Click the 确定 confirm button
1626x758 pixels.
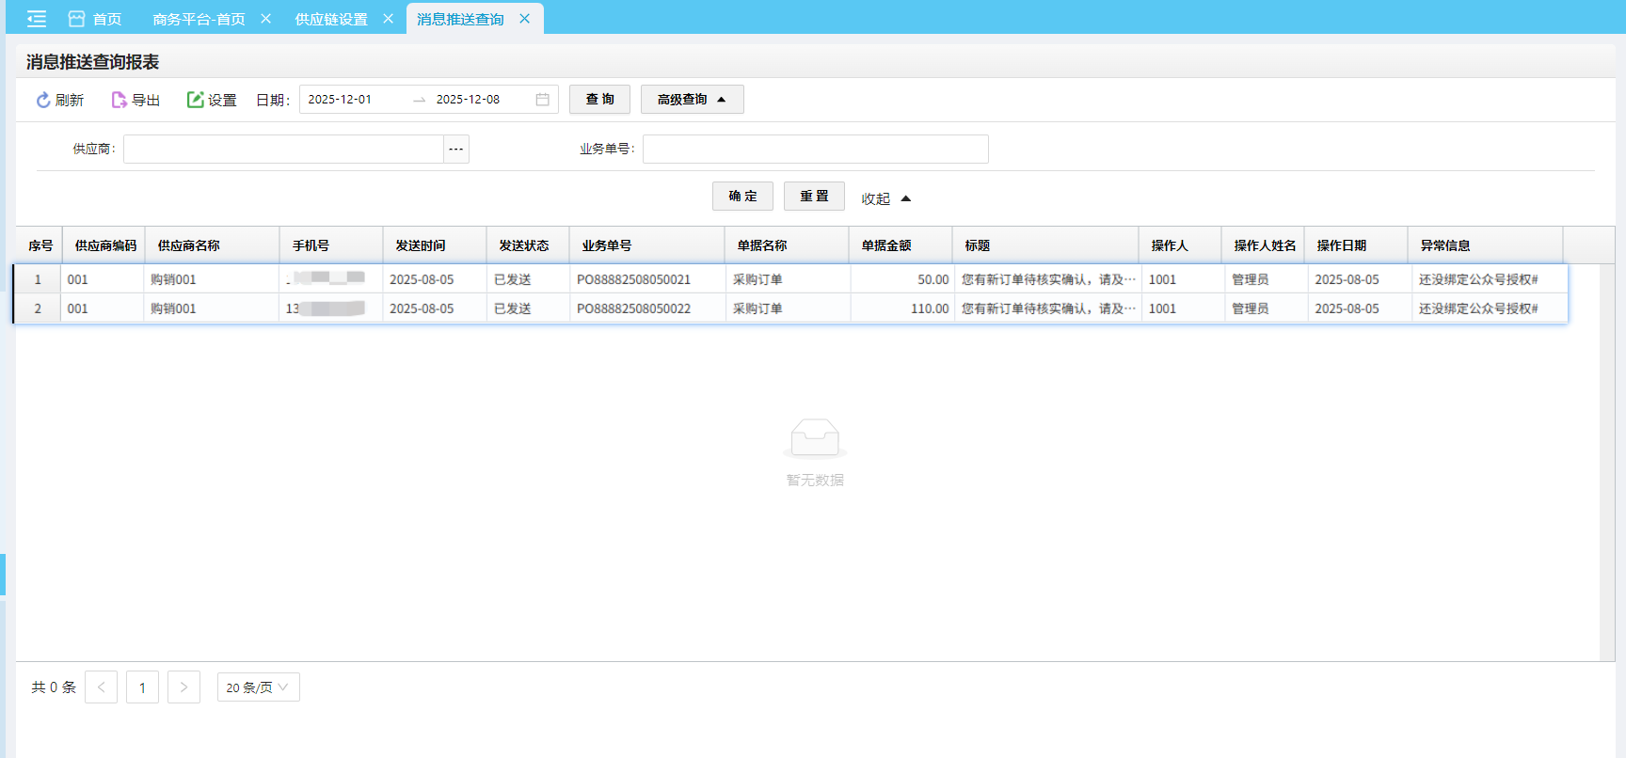742,197
